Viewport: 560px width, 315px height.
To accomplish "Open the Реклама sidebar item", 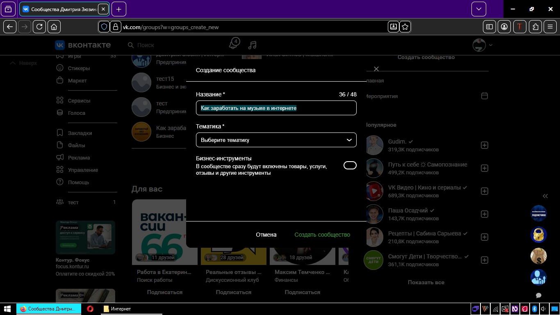I will point(79,157).
